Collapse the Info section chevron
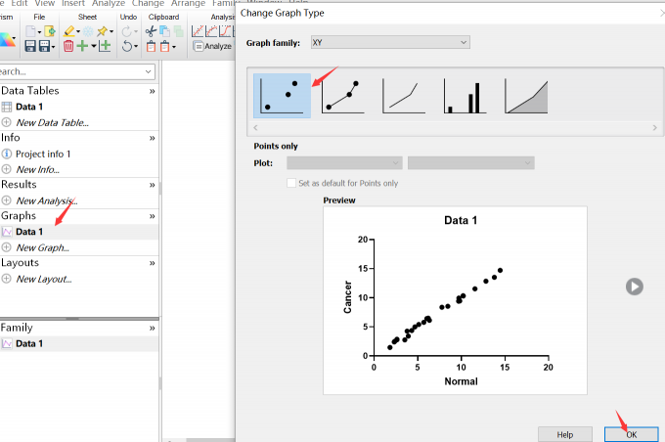Viewport: 665px width, 442px height. coord(152,138)
